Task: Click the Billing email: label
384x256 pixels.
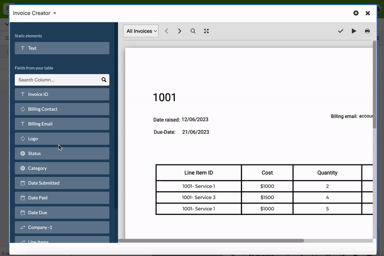Action: point(344,116)
